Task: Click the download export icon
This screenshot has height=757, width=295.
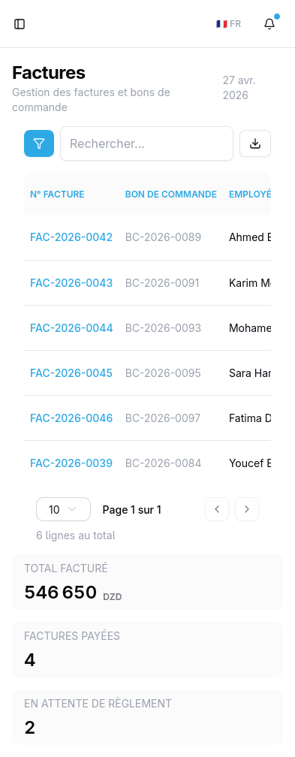Action: point(255,143)
